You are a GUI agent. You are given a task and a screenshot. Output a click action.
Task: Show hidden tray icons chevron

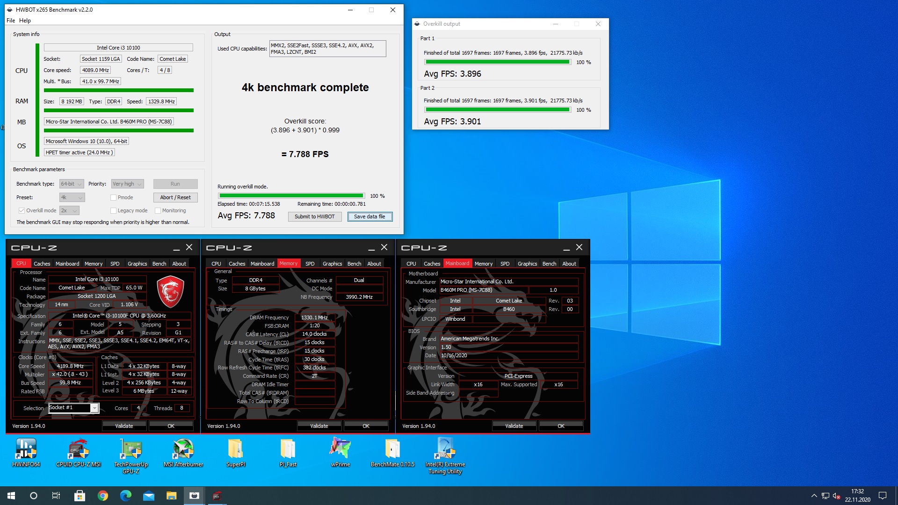[x=814, y=496]
